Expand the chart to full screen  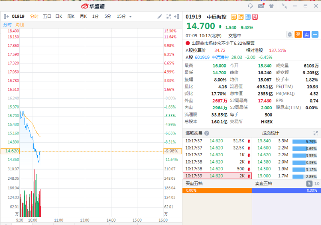coord(169,17)
